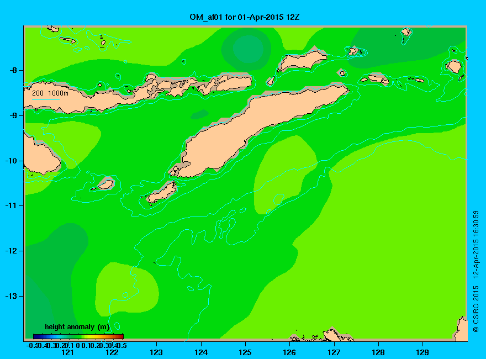Click the latitude tick label "-11"
The image size is (486, 359).
(x=12, y=205)
